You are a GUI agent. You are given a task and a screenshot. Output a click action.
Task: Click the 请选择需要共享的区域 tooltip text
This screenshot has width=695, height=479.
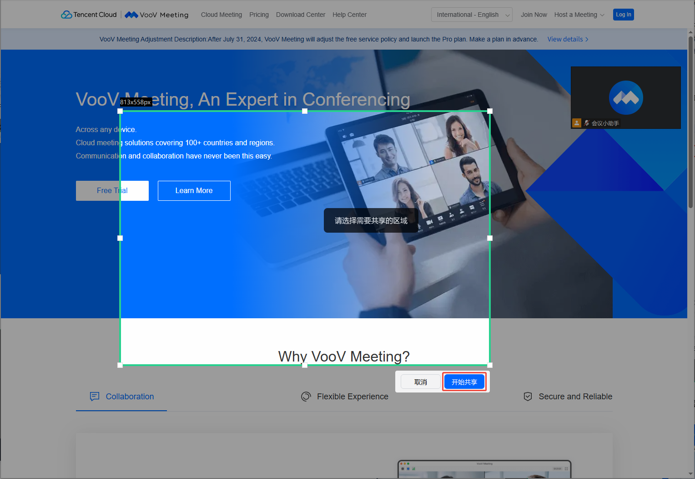tap(371, 221)
